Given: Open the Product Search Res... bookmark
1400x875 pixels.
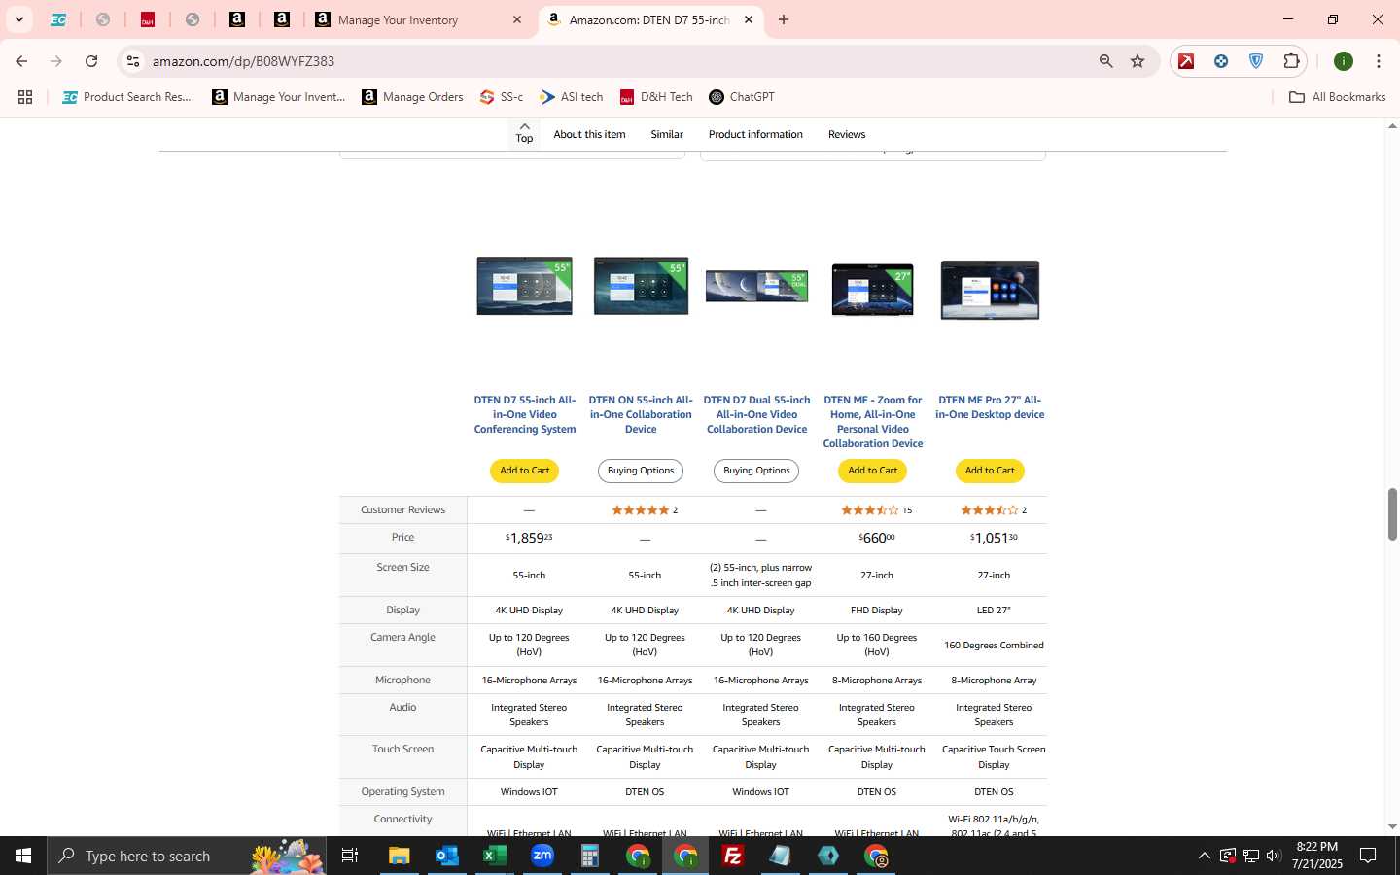Looking at the screenshot, I should tap(127, 97).
